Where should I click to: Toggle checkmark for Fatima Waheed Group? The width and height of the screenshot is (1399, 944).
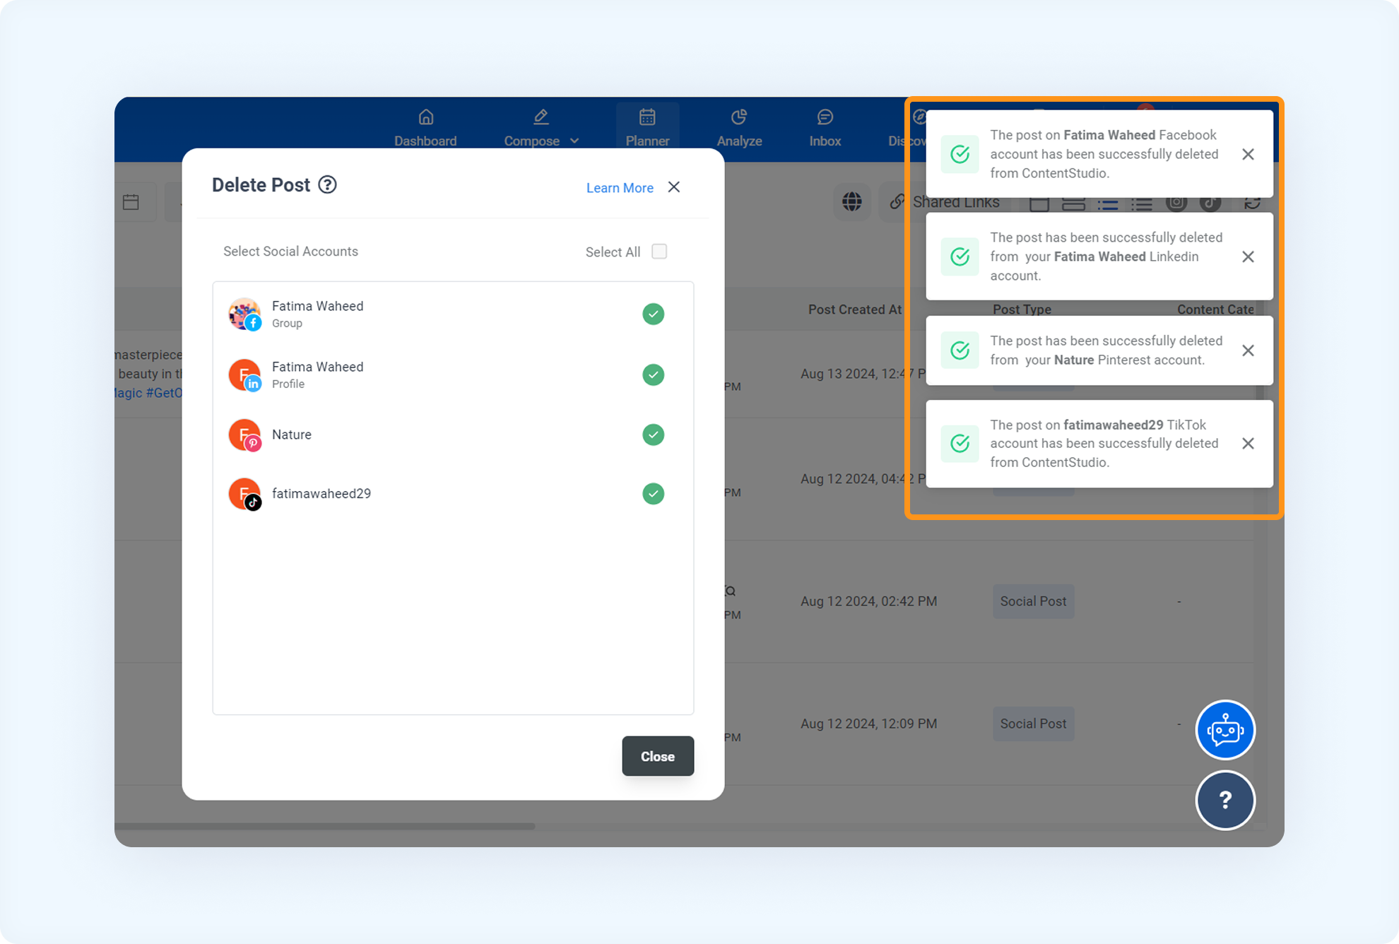coord(654,314)
